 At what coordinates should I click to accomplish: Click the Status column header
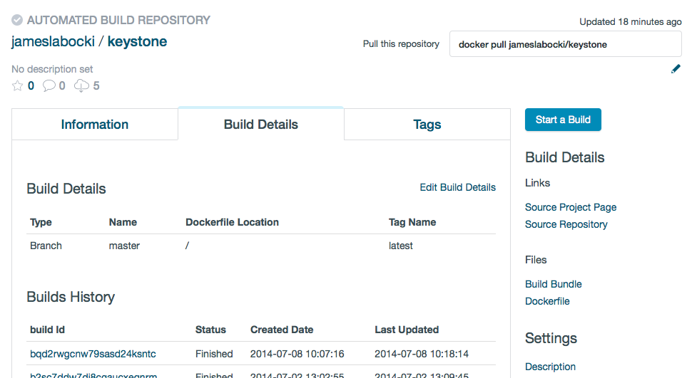(x=210, y=330)
